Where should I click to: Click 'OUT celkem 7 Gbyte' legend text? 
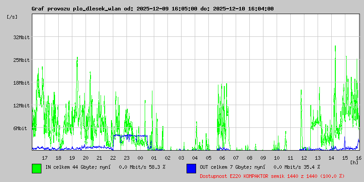pos(226,167)
